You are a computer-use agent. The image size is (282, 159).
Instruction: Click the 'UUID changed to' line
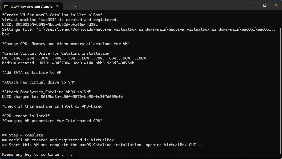[62, 96]
